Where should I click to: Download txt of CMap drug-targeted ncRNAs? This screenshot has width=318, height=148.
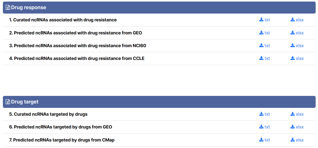pyautogui.click(x=264, y=140)
